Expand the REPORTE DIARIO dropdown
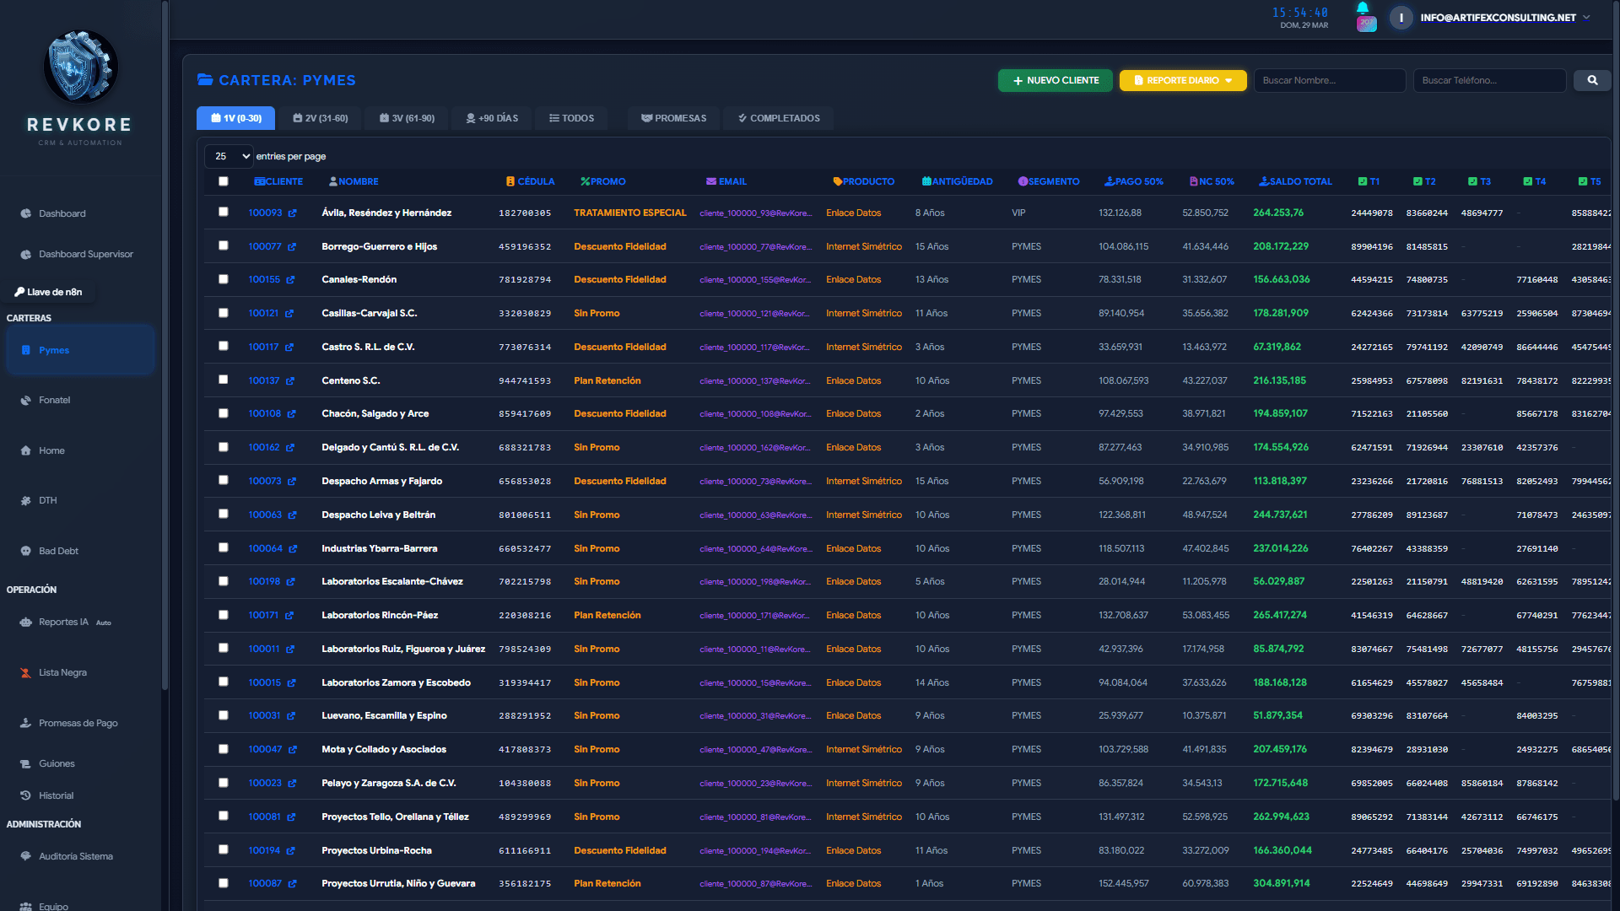1620x911 pixels. click(x=1183, y=80)
